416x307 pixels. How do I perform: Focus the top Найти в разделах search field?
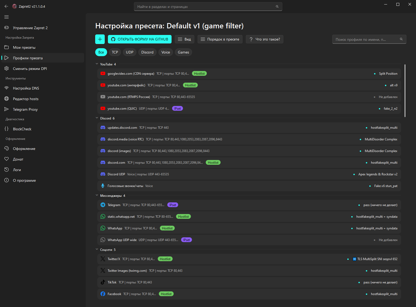[x=208, y=7]
